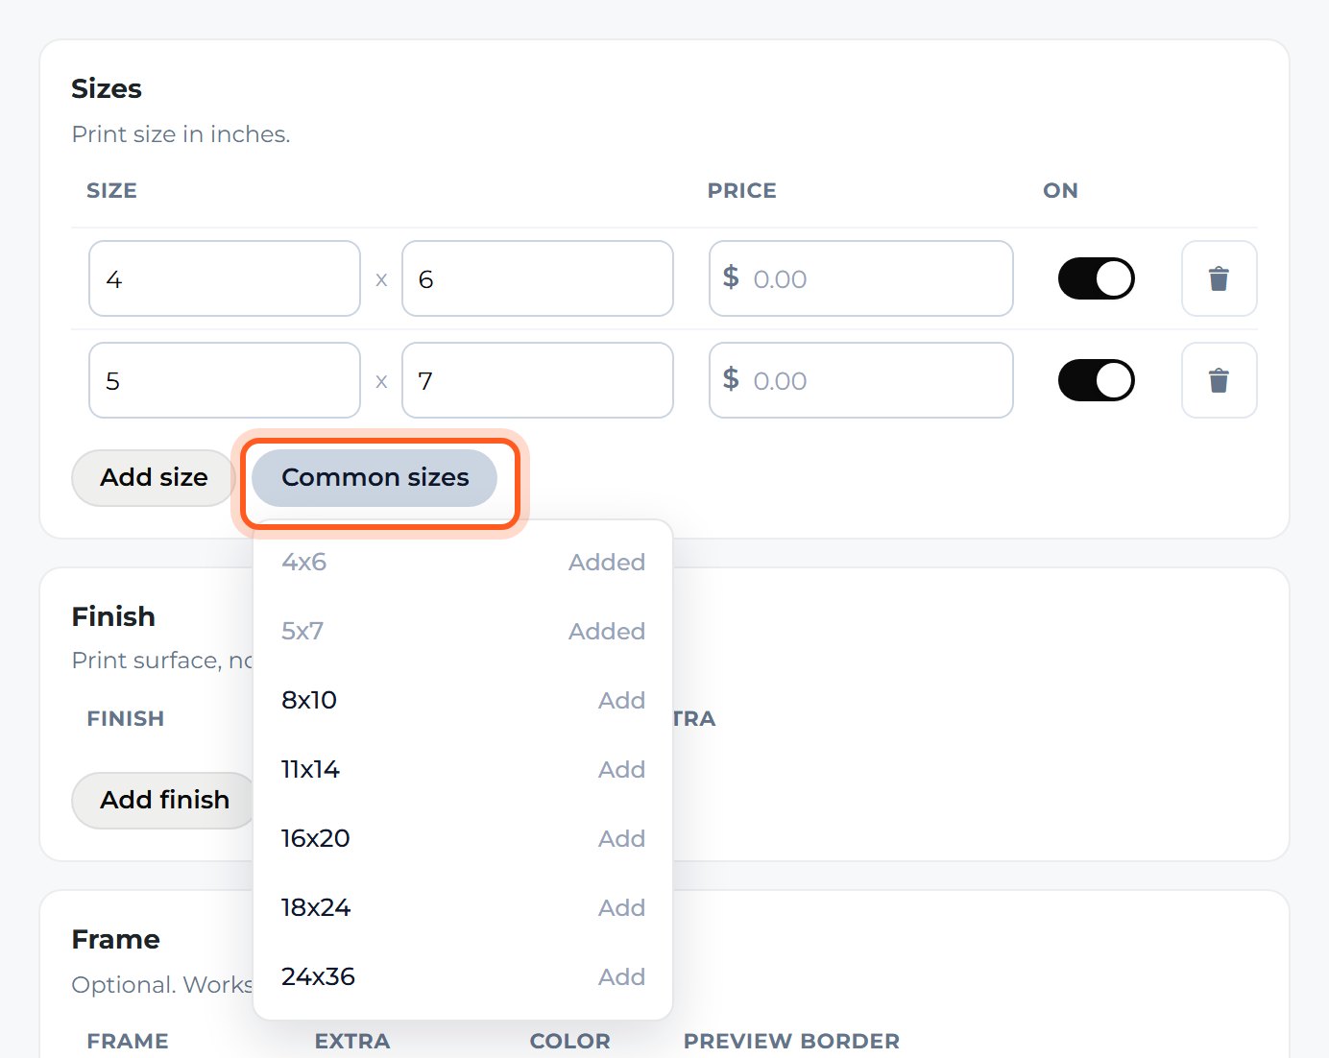This screenshot has width=1329, height=1058.
Task: Toggle off the 4 x 6 size switch
Action: (1096, 278)
